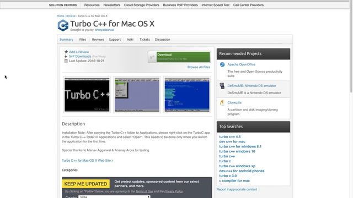This screenshot has width=353, height=198.
Task: Open Apache OpenOffice recommended project
Action: tap(242, 64)
